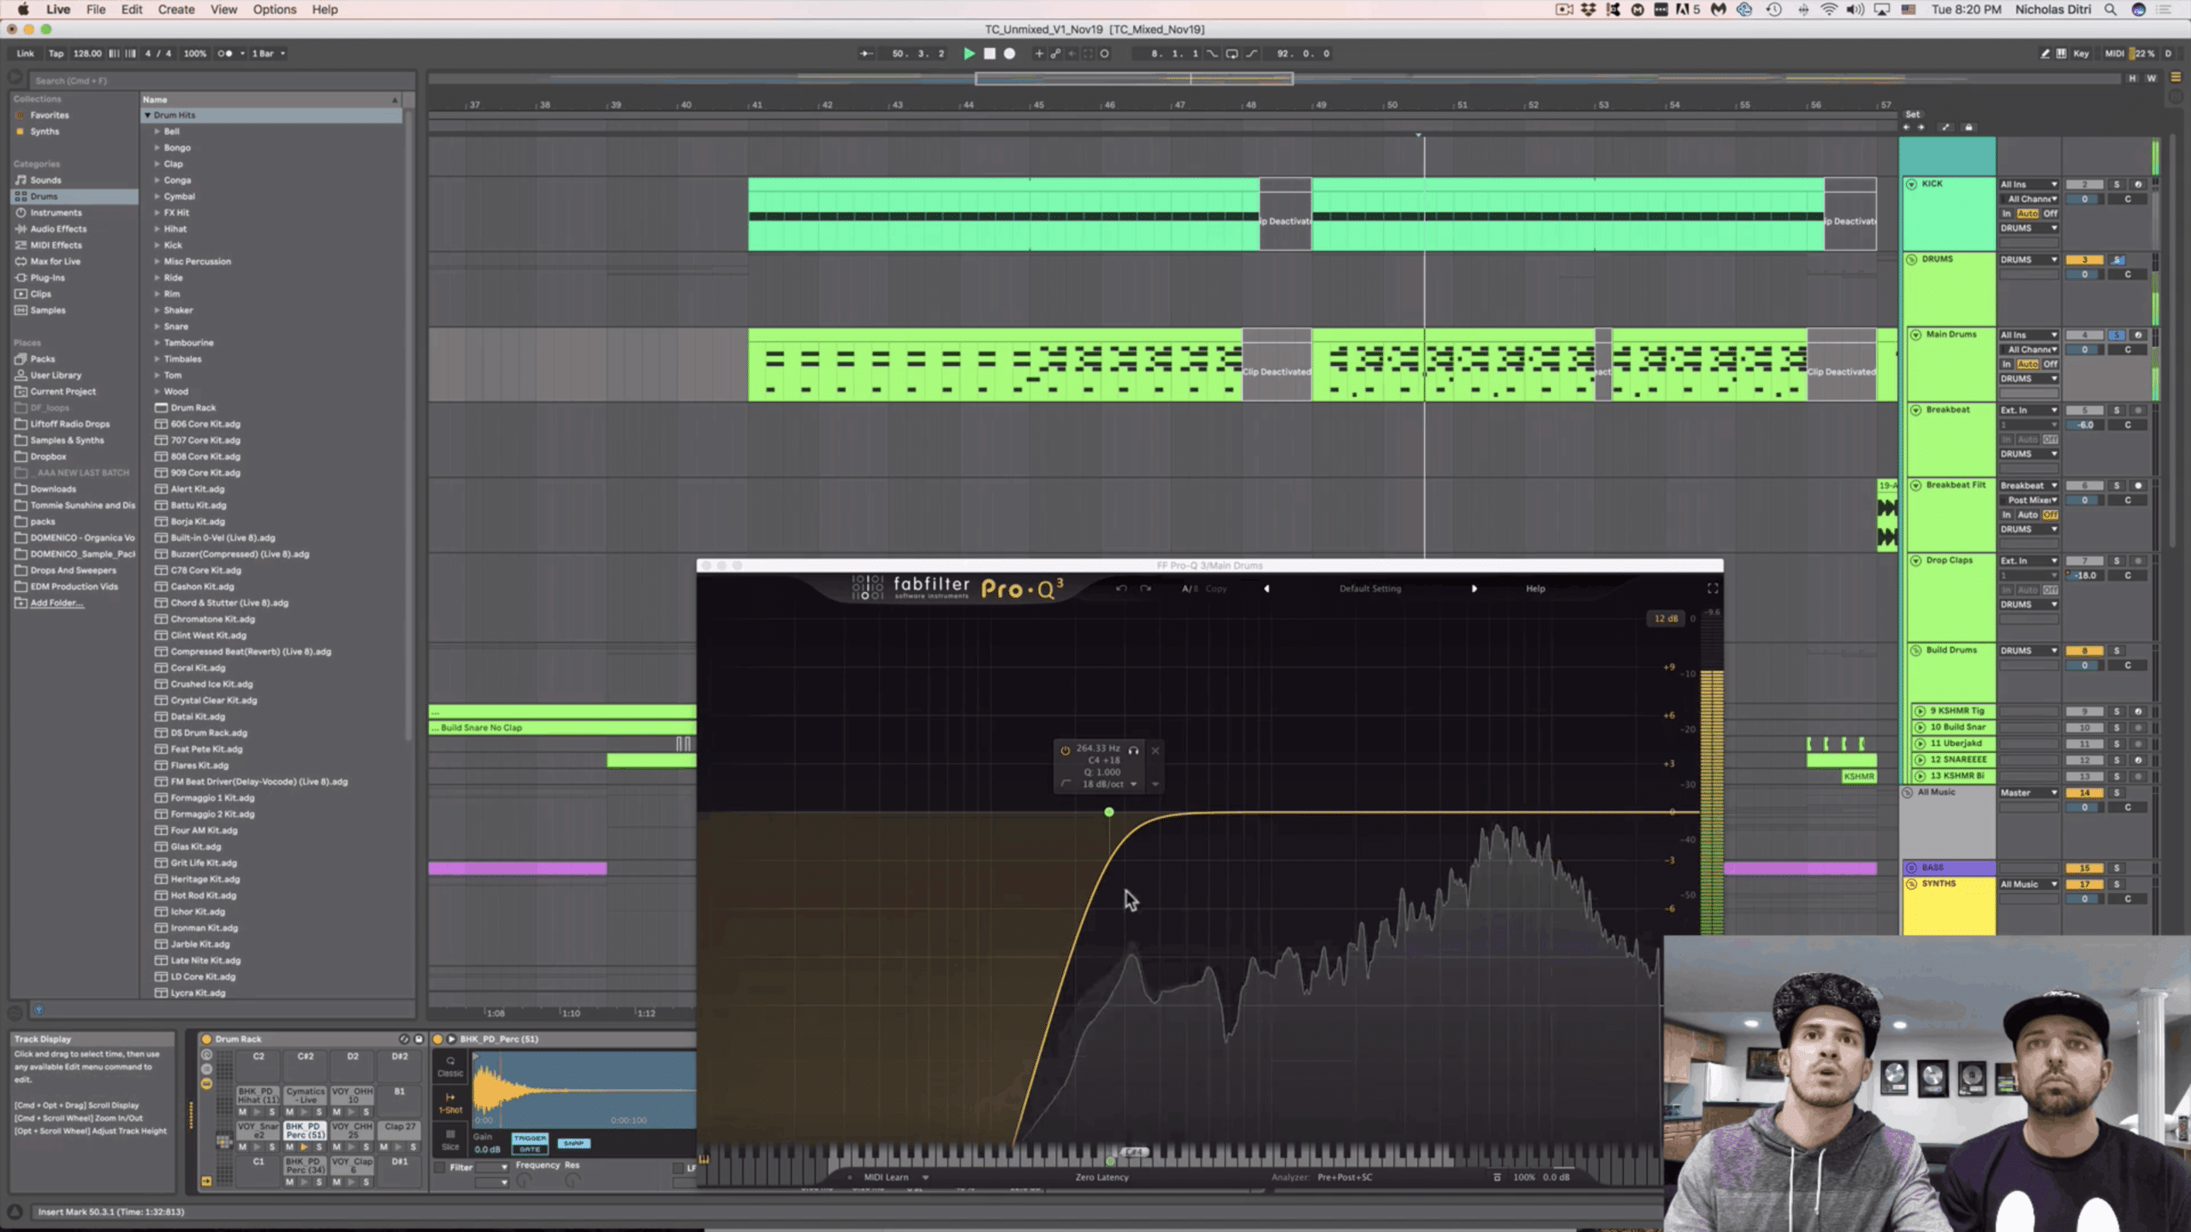Solo the KICK track
Screen dimensions: 2191x1232
(2117, 185)
